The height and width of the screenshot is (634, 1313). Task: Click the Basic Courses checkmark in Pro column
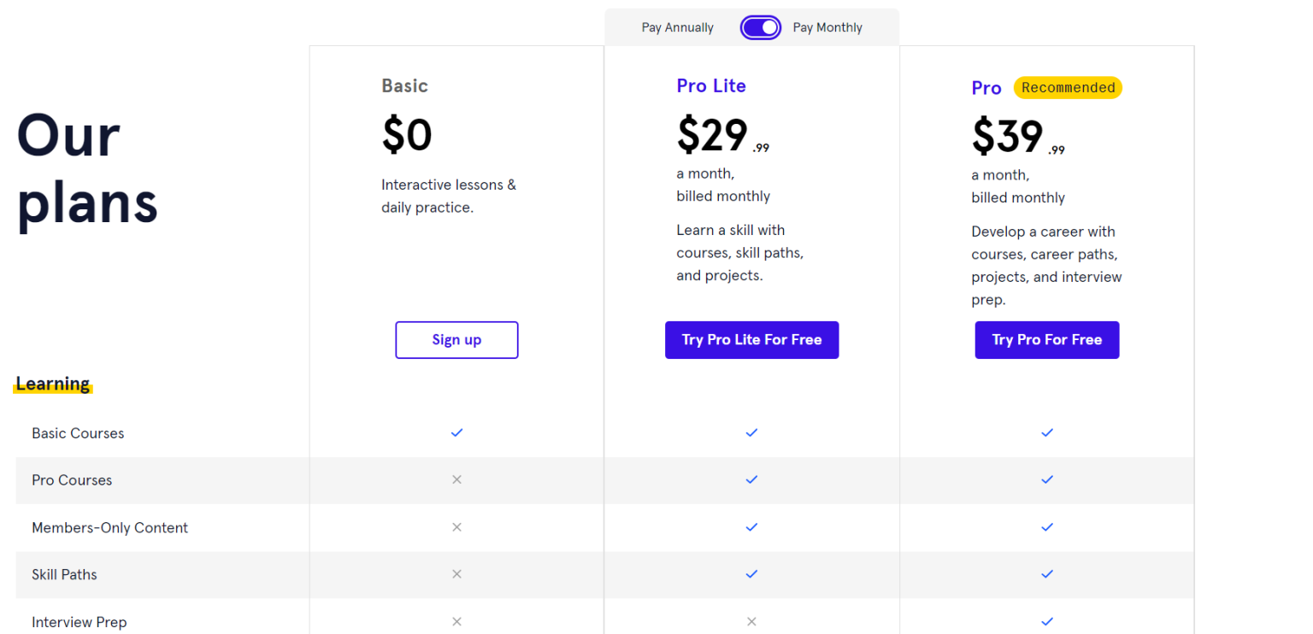(1047, 432)
